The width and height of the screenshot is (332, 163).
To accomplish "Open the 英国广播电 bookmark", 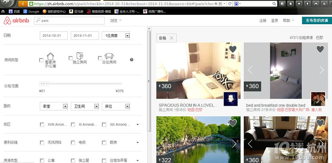I will pos(155,11).
